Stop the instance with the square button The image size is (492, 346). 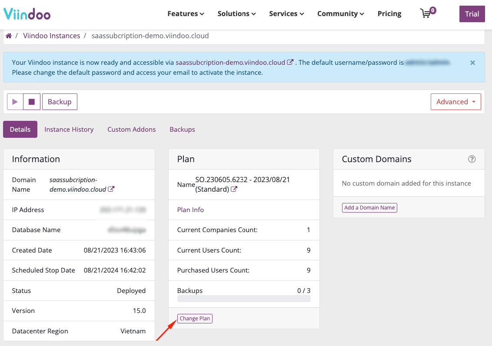(32, 102)
